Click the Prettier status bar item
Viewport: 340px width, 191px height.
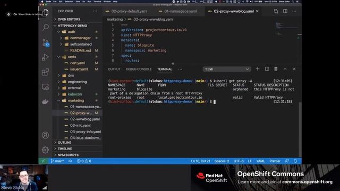[x=275, y=161]
